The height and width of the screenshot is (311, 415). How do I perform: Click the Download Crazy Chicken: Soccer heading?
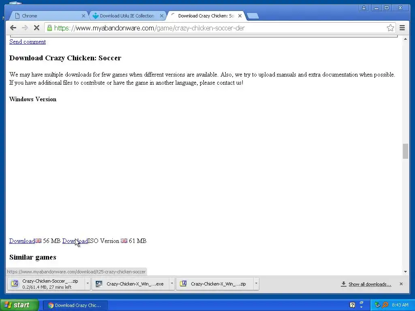click(x=65, y=58)
